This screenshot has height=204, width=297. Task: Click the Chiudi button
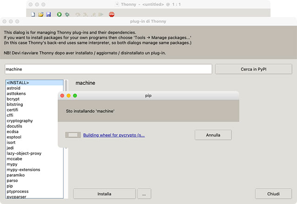[x=273, y=193]
